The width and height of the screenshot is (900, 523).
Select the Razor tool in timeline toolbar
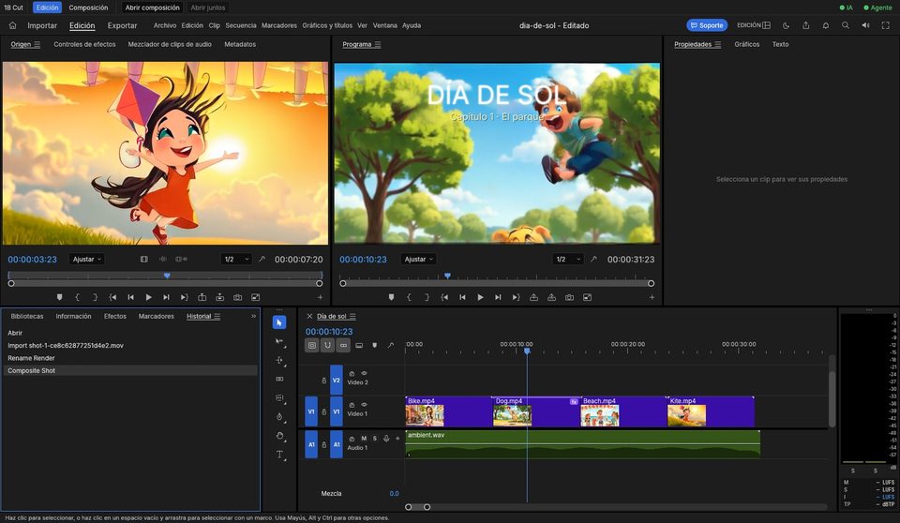(x=279, y=379)
